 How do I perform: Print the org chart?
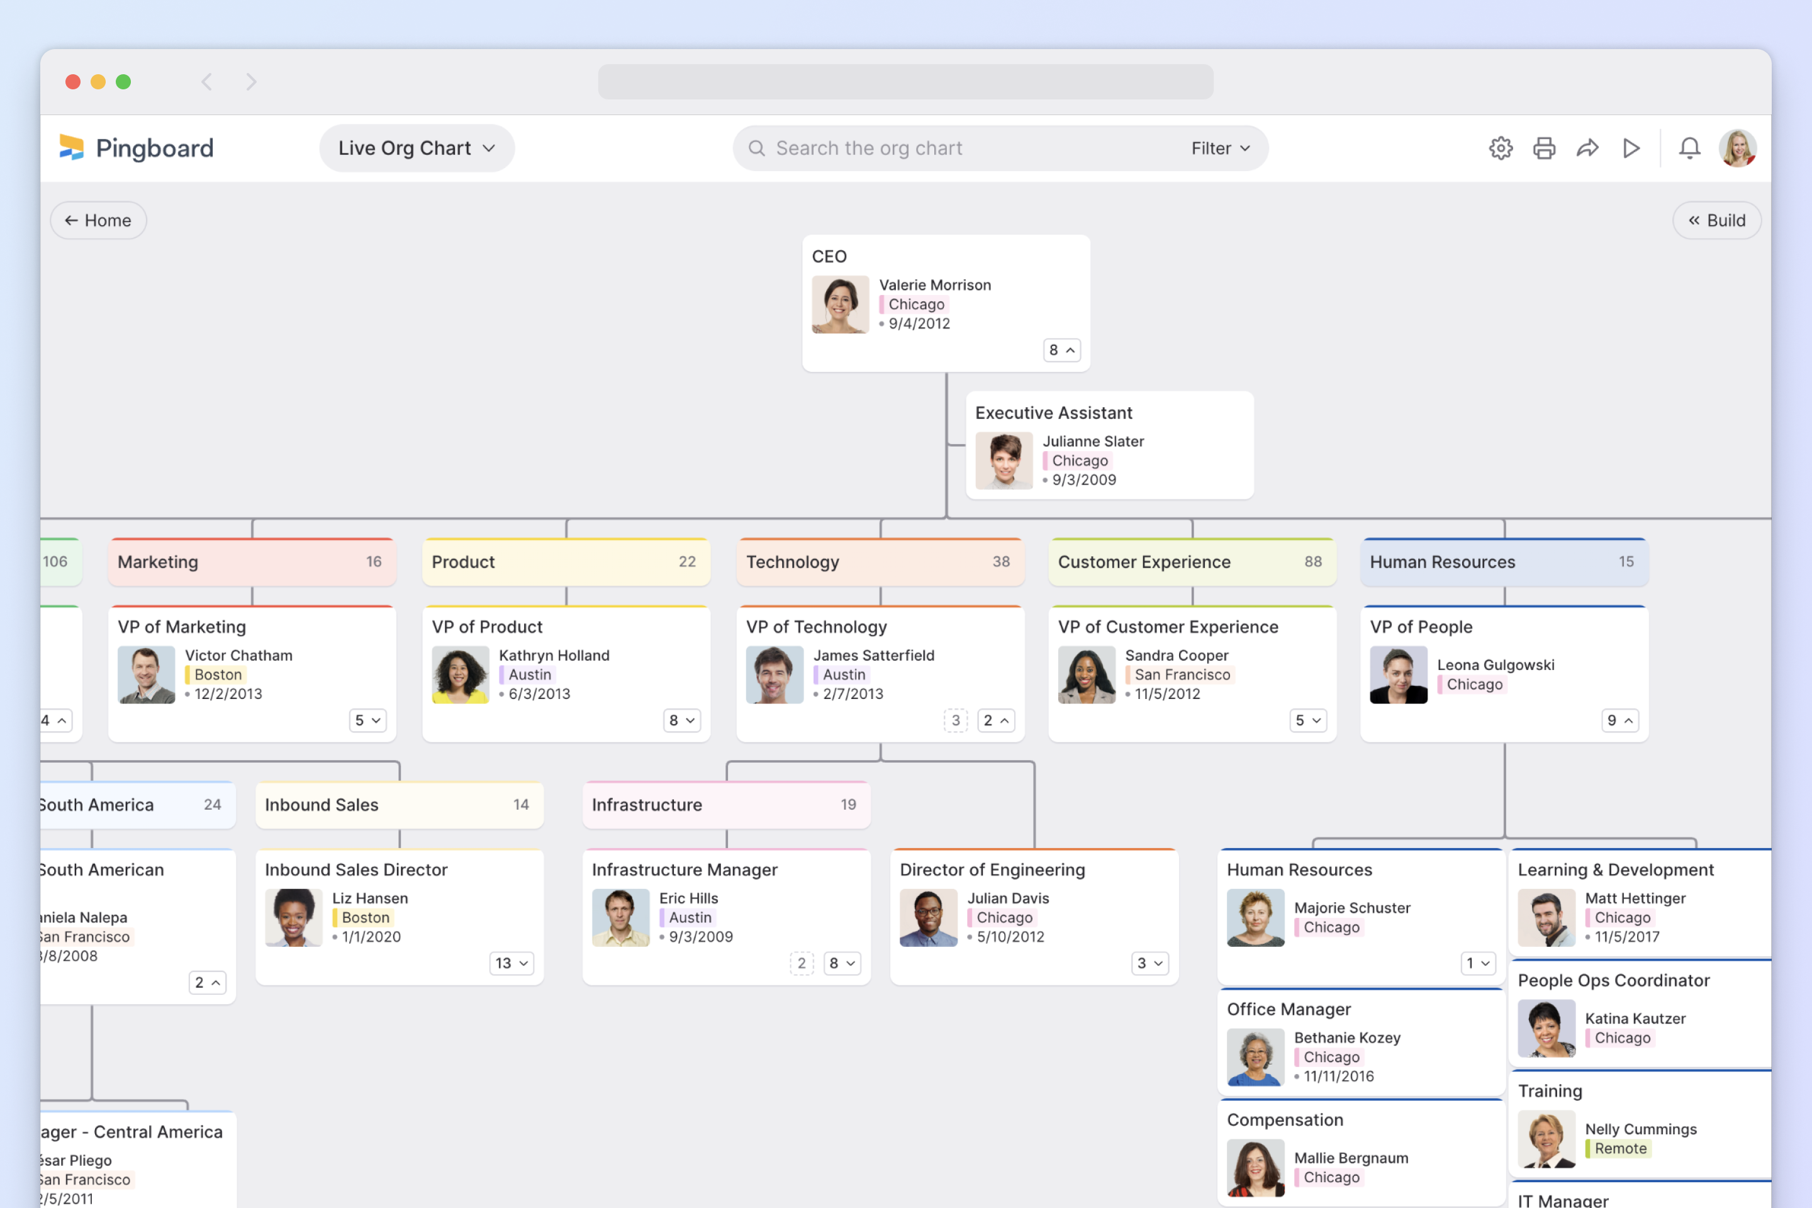[x=1544, y=148]
